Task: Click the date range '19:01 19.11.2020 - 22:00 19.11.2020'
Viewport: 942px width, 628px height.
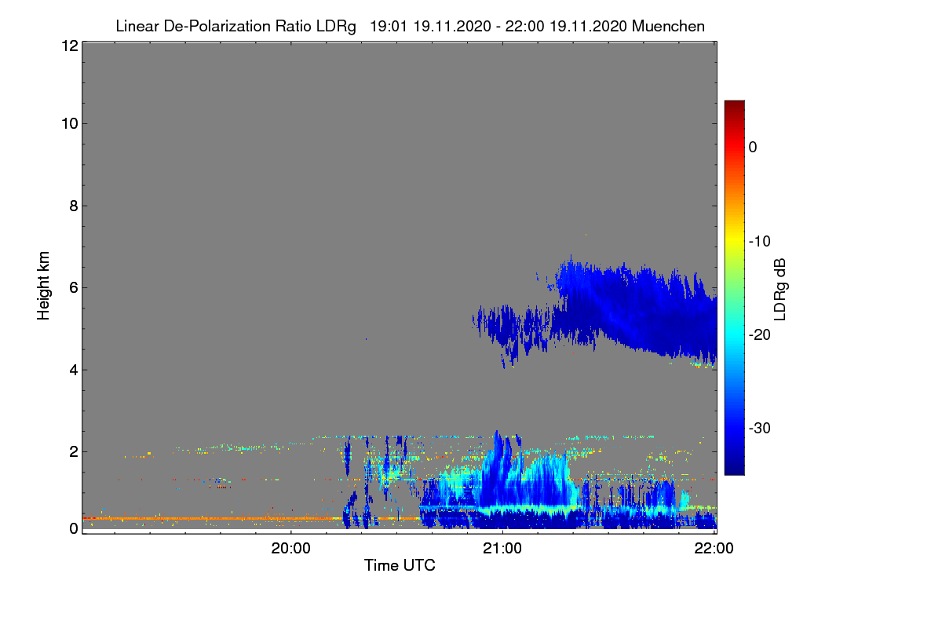Action: point(498,26)
